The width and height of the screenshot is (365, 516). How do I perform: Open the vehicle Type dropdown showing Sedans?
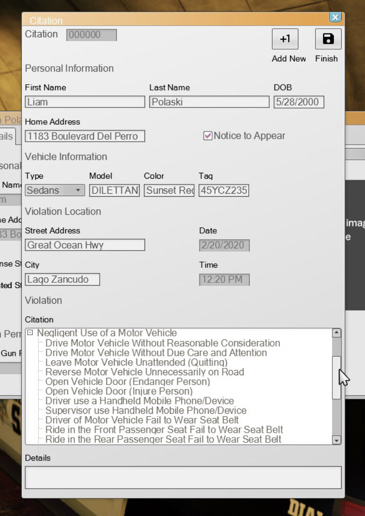pos(55,190)
